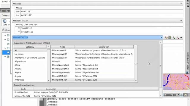Click the small icon below Track Coordinates title
The image size is (190, 106).
[187, 72]
